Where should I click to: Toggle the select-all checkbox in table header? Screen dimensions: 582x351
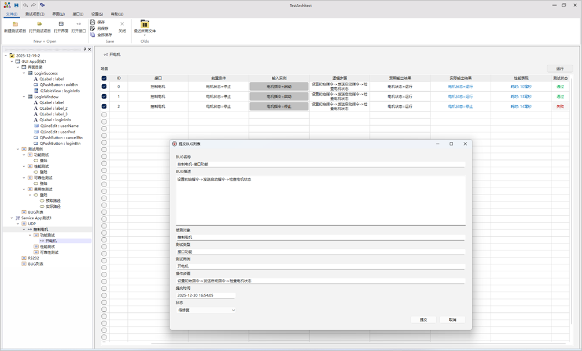tap(104, 78)
